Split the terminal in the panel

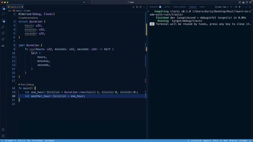236,7
